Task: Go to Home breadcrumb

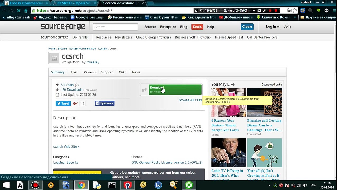Action: click(52, 49)
